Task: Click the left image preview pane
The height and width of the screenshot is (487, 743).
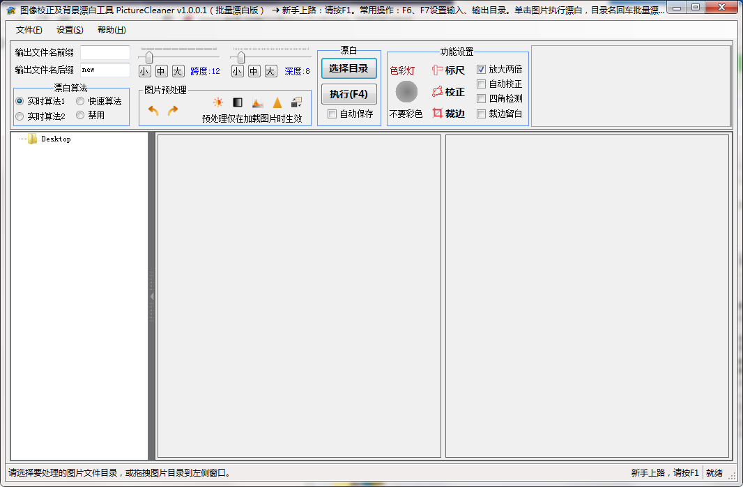Action: (x=299, y=296)
